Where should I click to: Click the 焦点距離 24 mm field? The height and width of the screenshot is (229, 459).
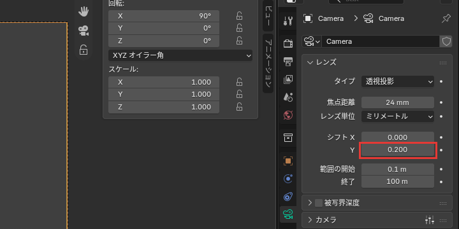(x=398, y=102)
